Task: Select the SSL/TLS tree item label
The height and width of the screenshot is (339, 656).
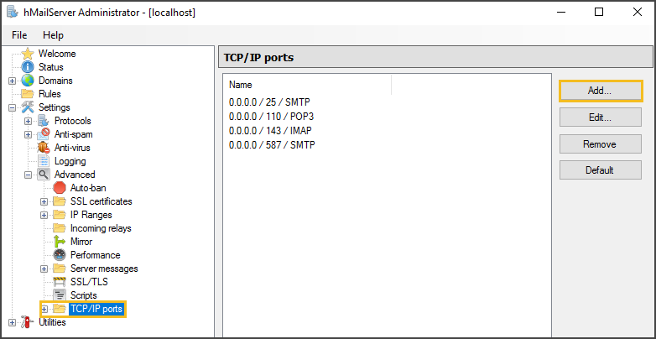Action: coord(89,282)
